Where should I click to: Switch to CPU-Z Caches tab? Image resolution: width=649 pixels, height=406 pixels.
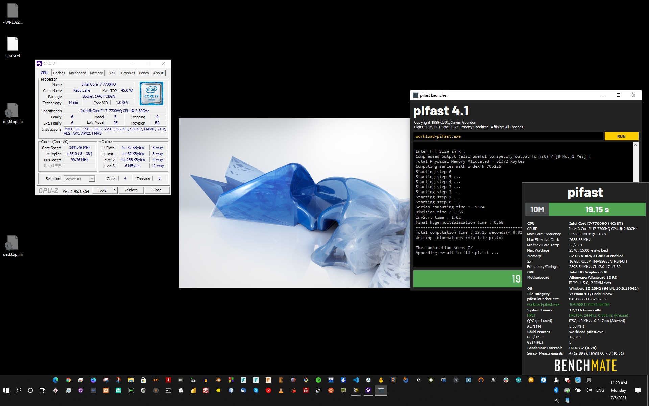click(59, 73)
